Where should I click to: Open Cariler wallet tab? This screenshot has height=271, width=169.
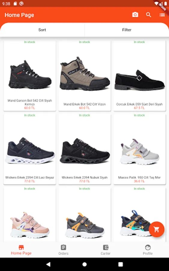[105, 250]
